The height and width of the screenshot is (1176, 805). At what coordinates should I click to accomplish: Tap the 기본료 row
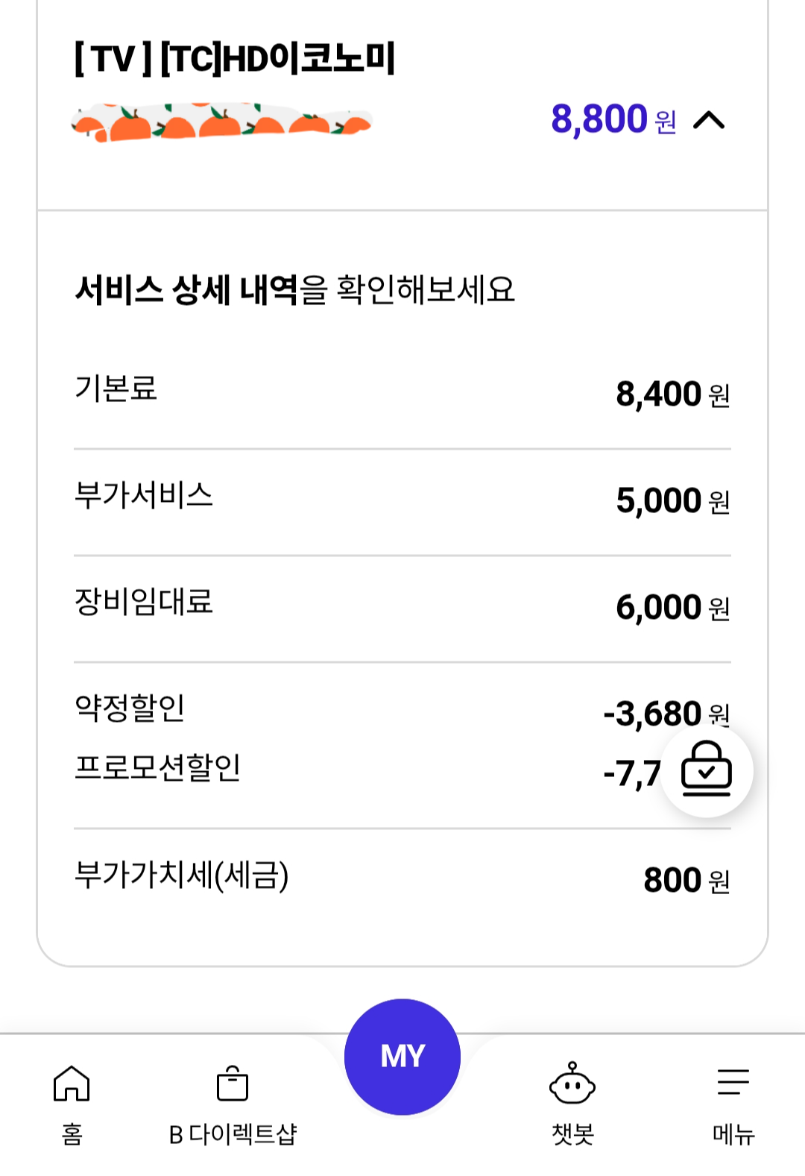point(402,392)
